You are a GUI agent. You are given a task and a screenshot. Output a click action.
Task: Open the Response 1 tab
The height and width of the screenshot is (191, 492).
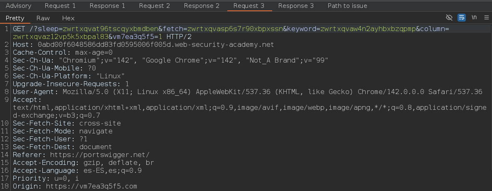coord(107,6)
